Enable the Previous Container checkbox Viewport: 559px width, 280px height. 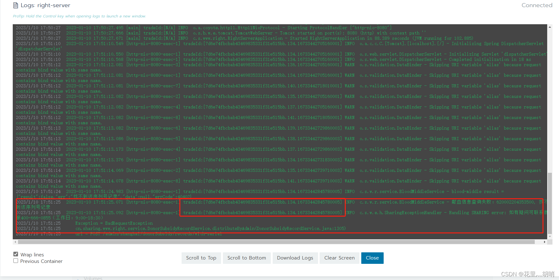[16, 261]
